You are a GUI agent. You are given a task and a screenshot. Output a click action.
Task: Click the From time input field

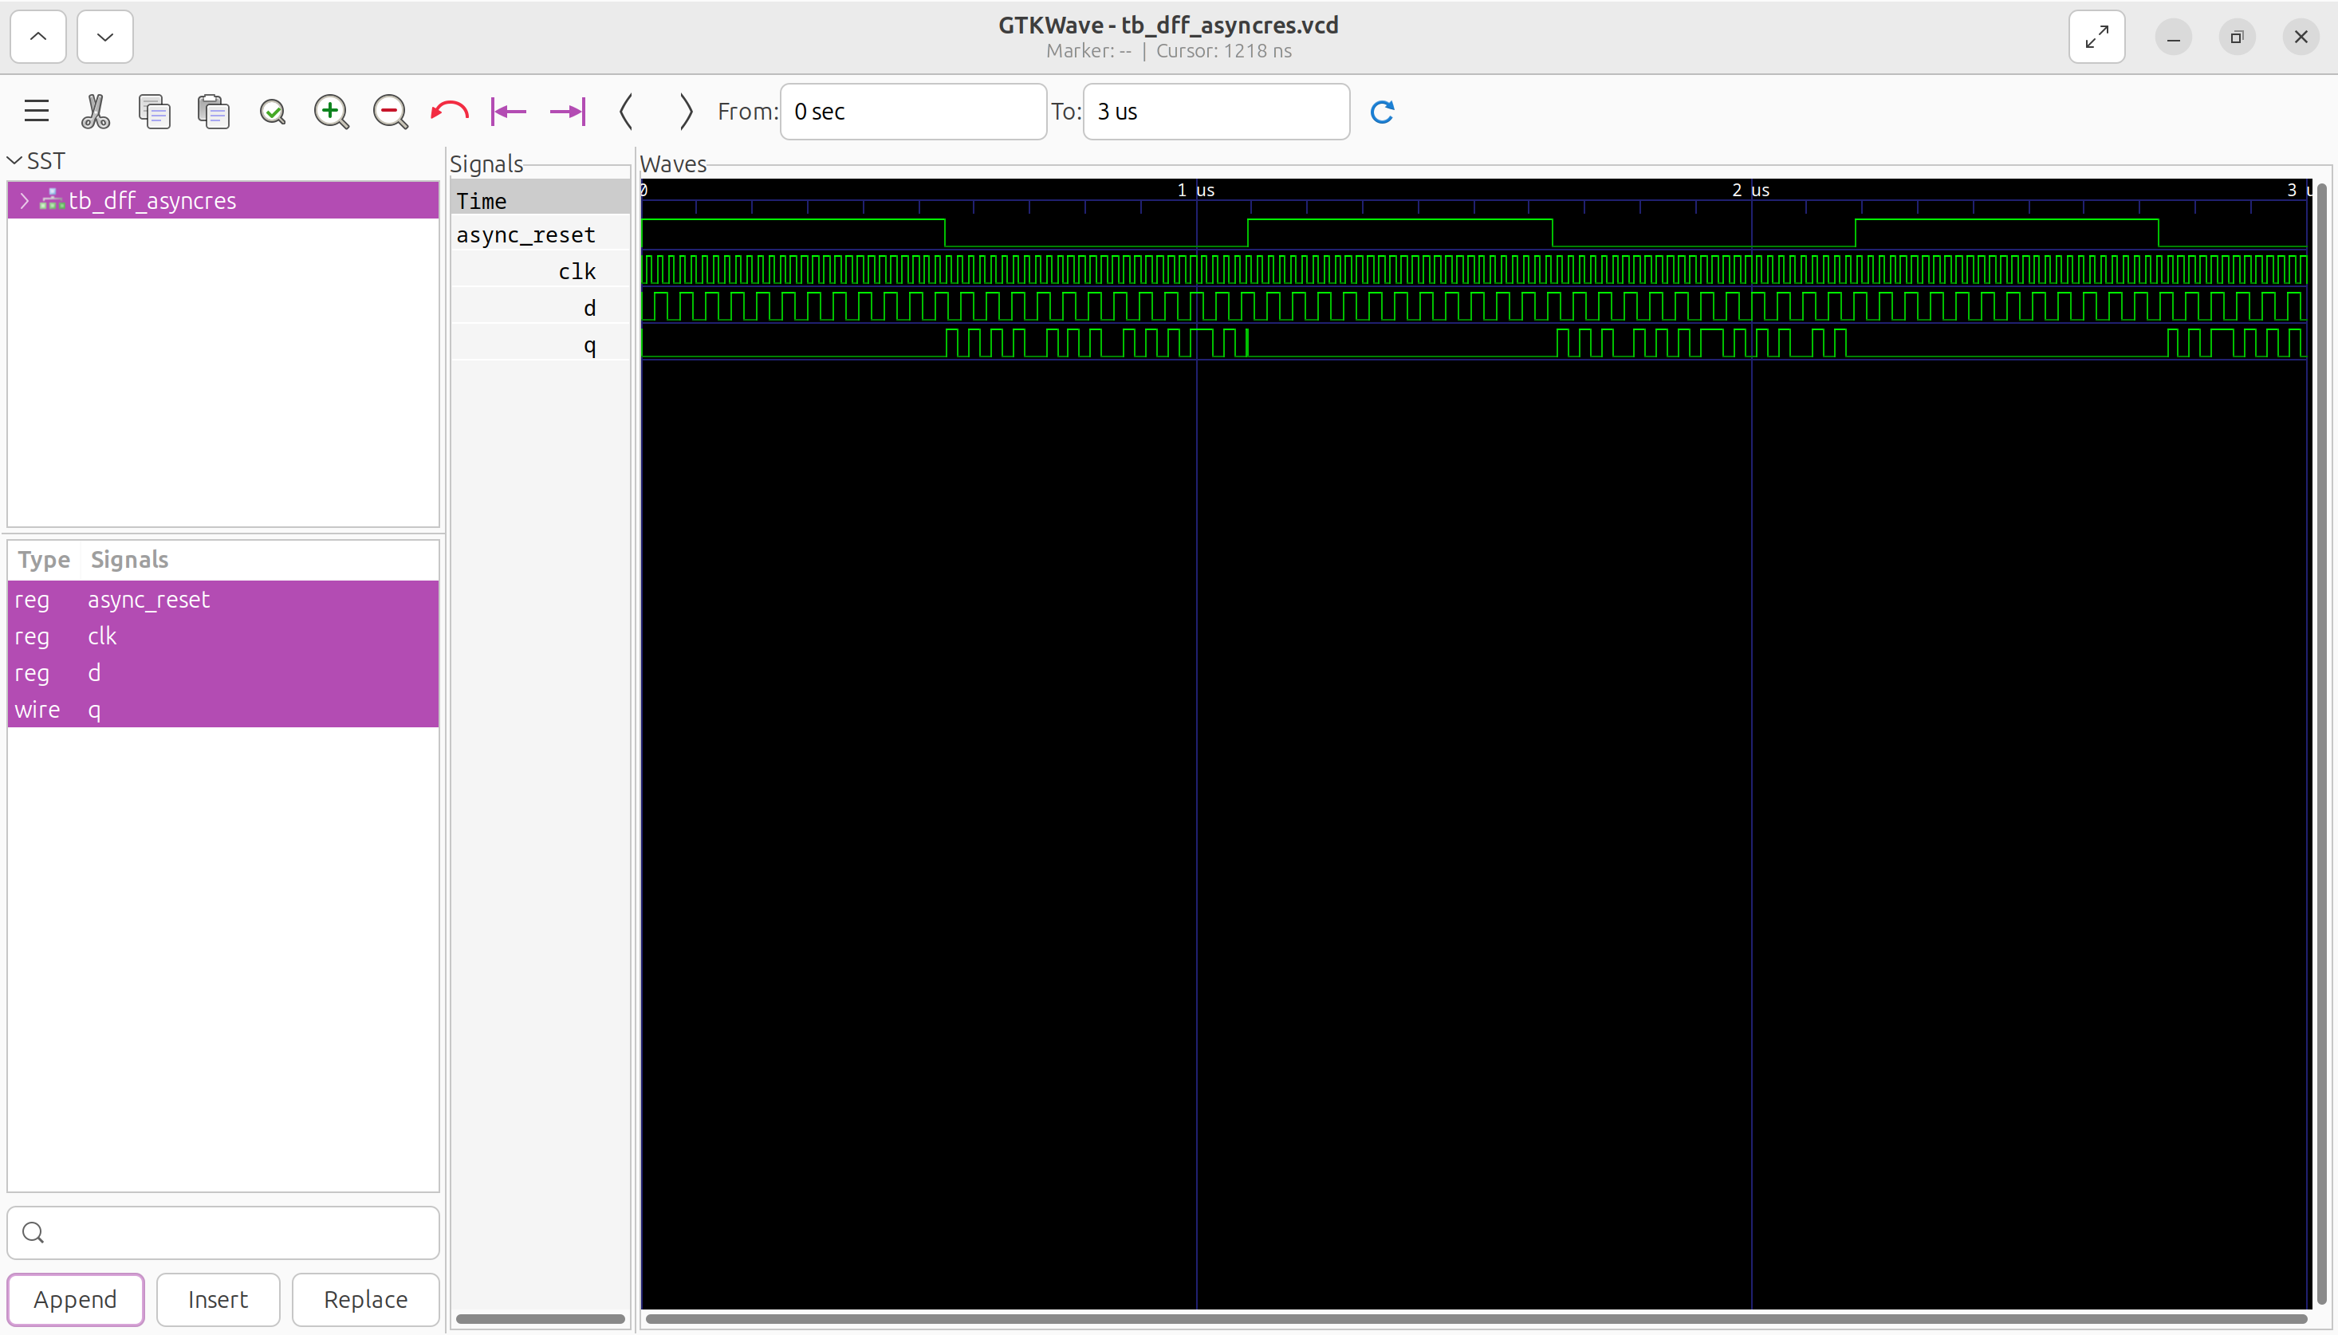pyautogui.click(x=912, y=111)
